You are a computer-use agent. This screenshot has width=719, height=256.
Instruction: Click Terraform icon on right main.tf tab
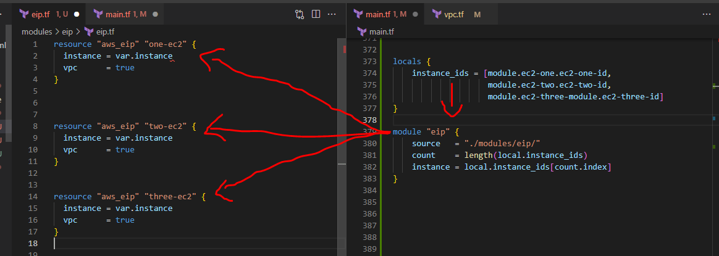(358, 14)
